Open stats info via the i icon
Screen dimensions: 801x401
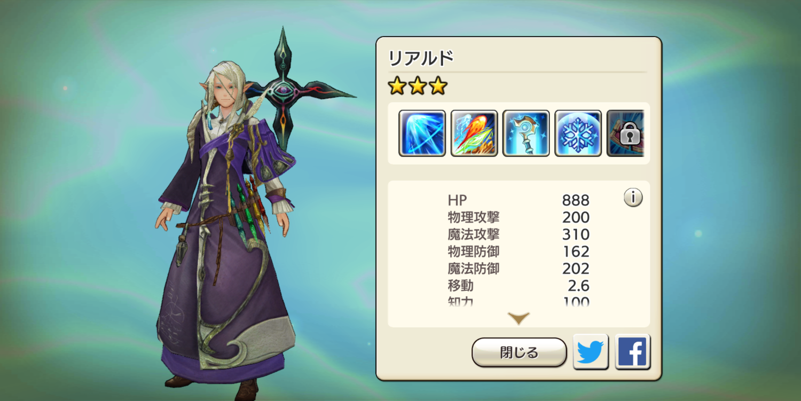click(633, 198)
